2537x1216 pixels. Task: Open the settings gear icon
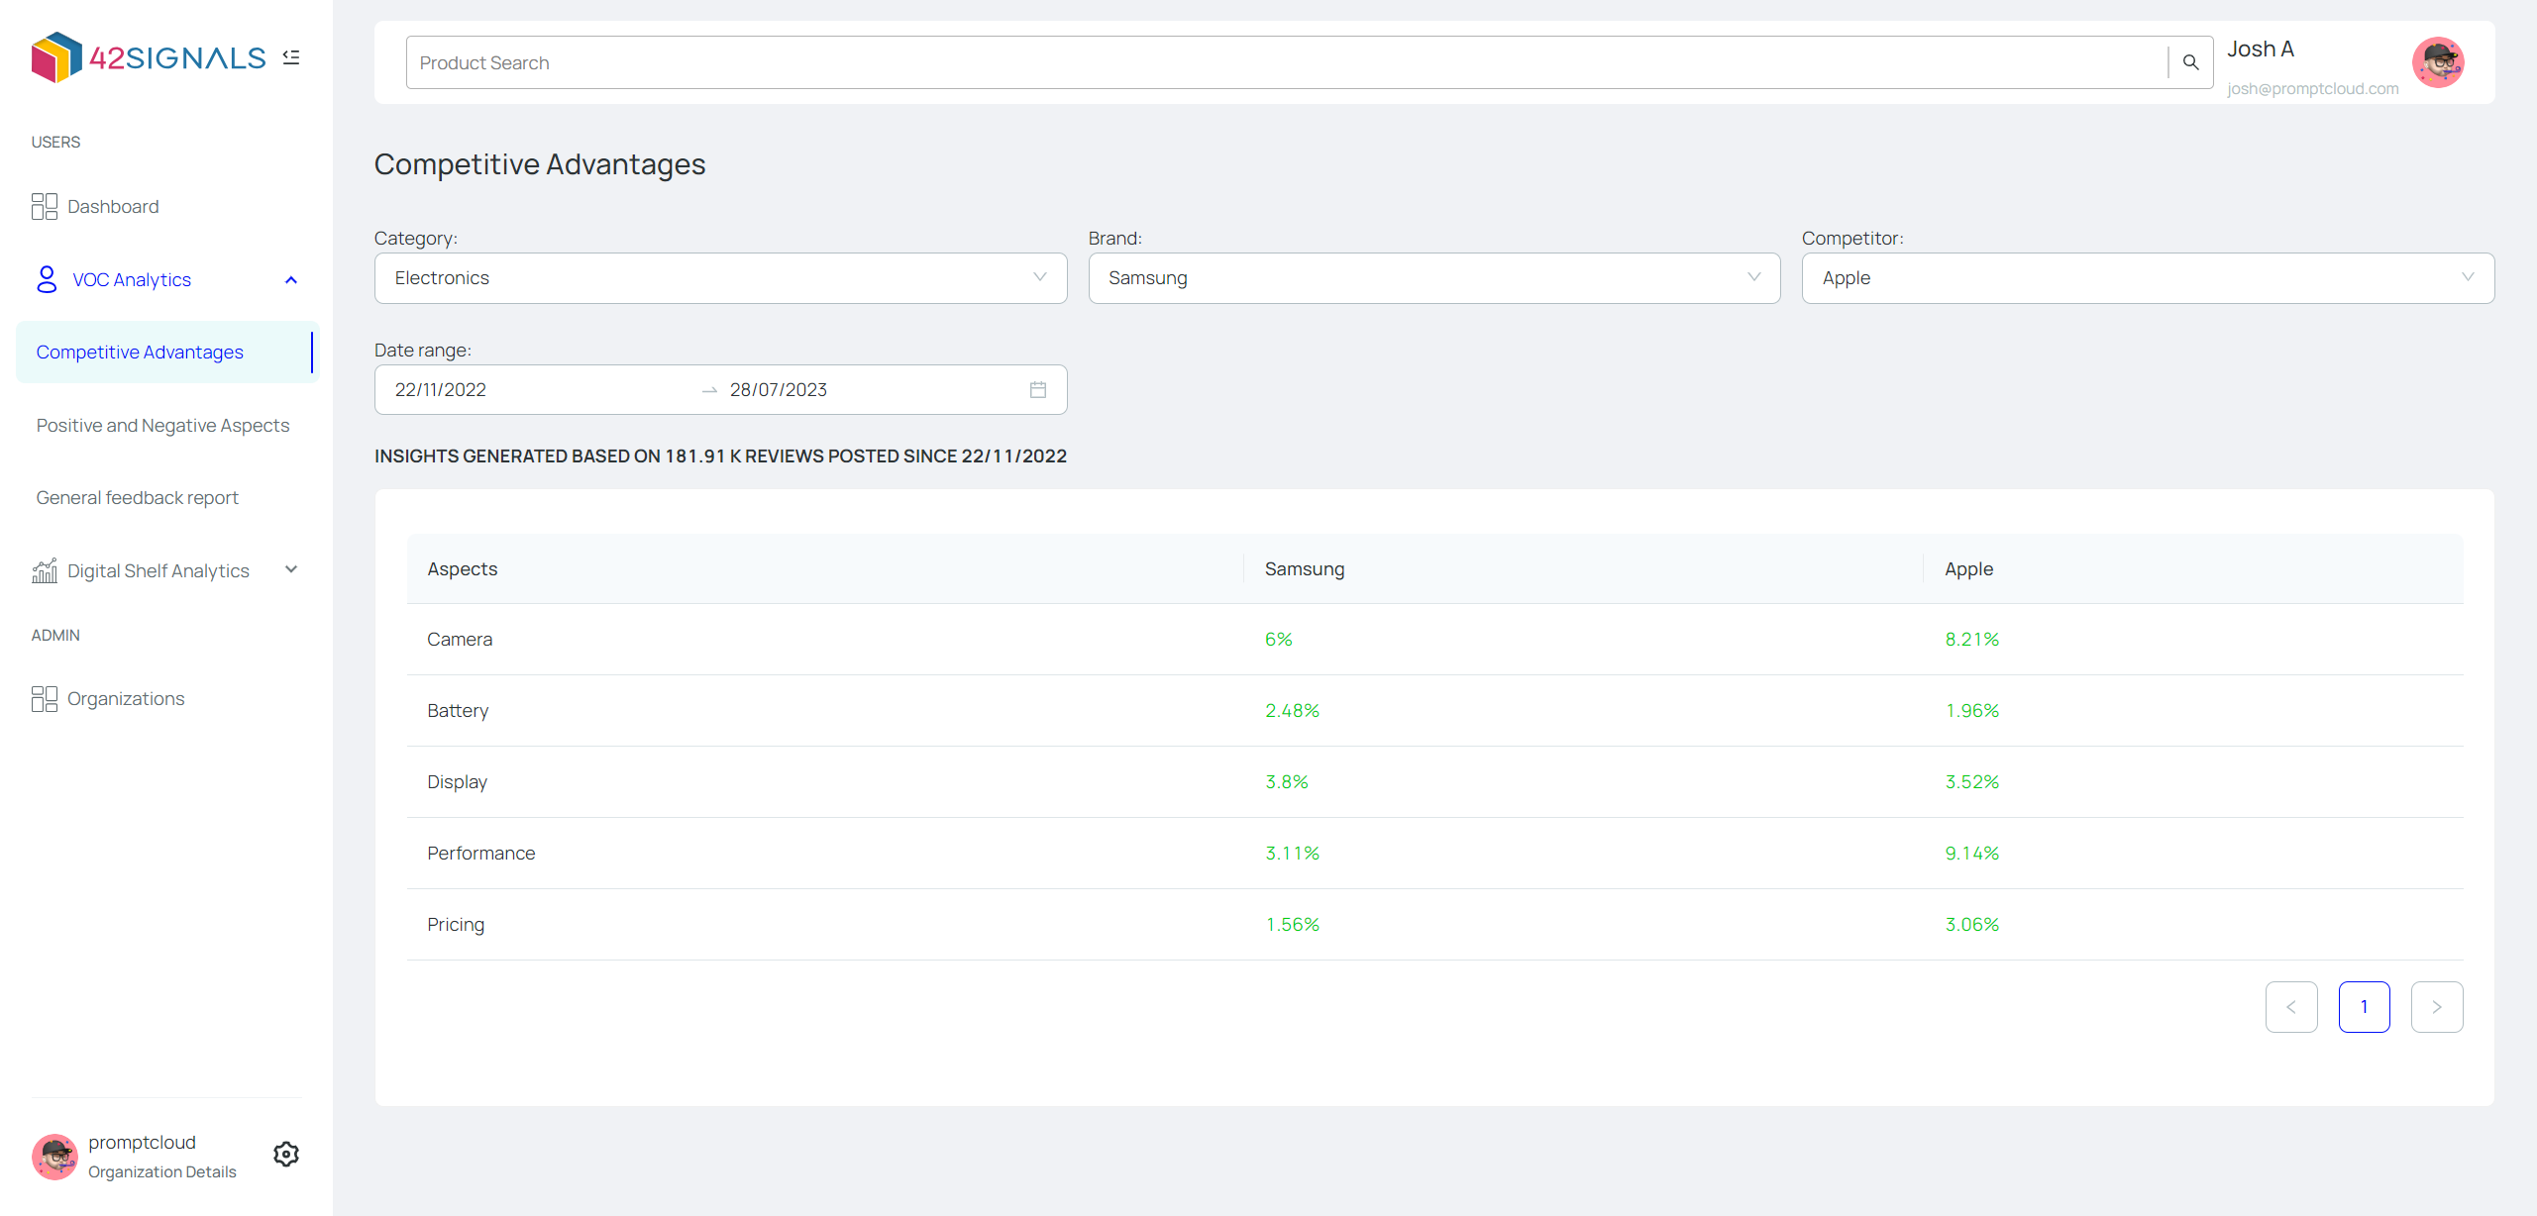pyautogui.click(x=285, y=1154)
